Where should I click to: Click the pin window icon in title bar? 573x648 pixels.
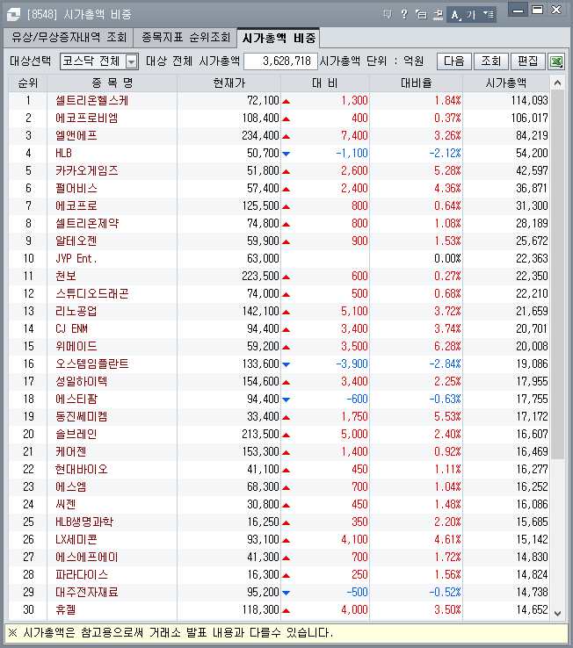(x=438, y=15)
